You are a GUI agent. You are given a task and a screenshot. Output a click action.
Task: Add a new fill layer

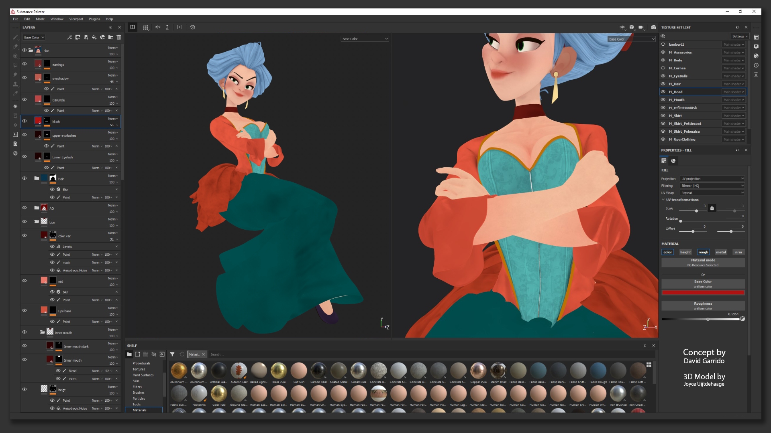94,37
